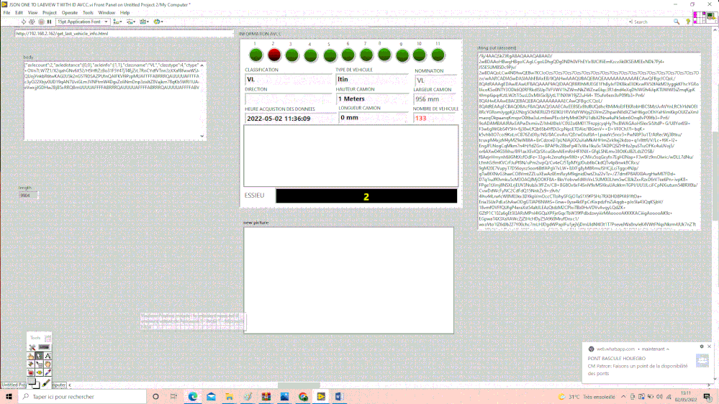Click the body text box down scroll arrow
The image size is (719, 404).
point(202,136)
